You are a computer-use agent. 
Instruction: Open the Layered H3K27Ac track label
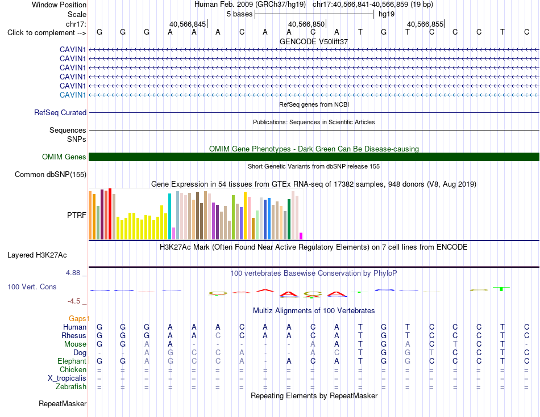click(37, 255)
